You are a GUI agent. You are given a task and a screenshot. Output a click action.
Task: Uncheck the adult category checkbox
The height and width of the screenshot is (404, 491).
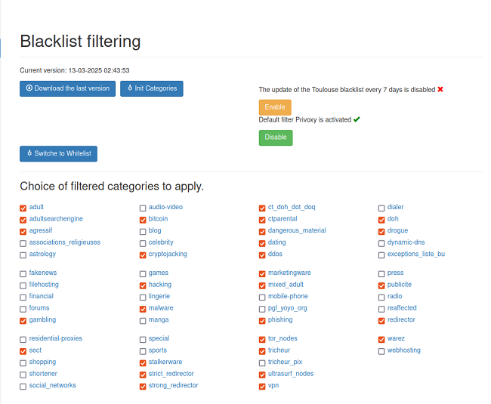(23, 208)
